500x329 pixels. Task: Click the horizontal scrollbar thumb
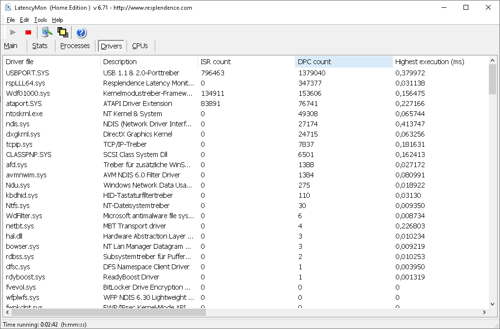[109, 312]
